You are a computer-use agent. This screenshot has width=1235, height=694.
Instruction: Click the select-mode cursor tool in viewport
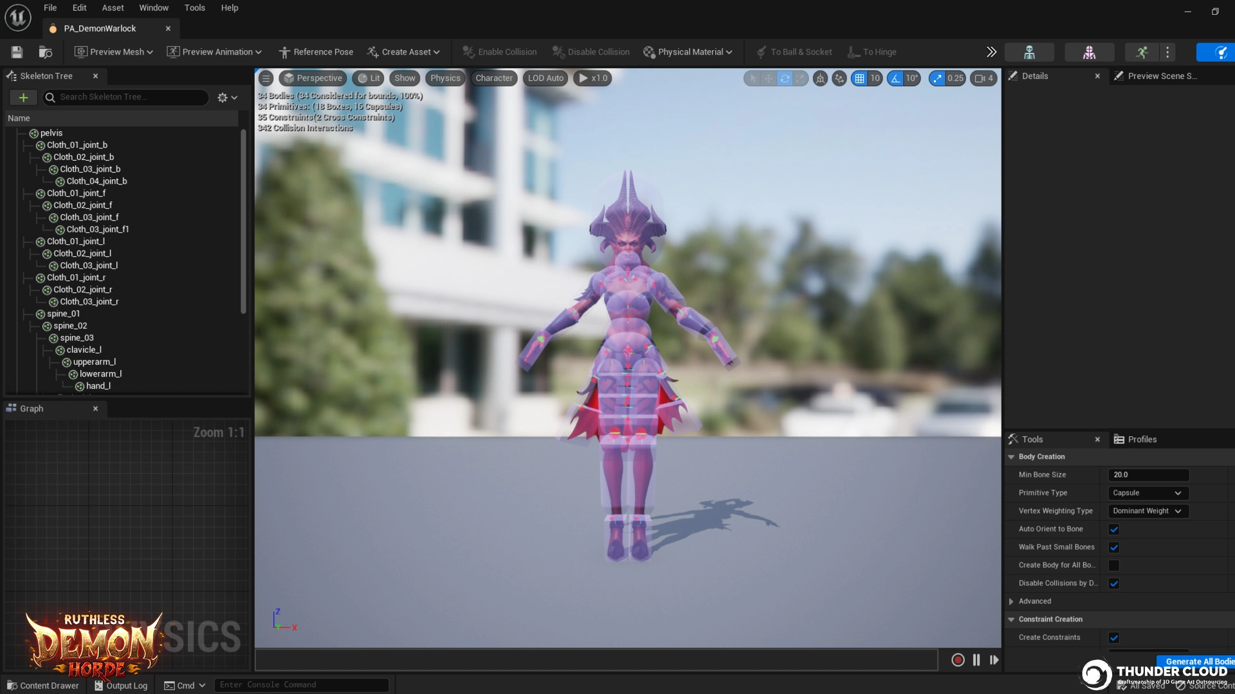(x=753, y=78)
